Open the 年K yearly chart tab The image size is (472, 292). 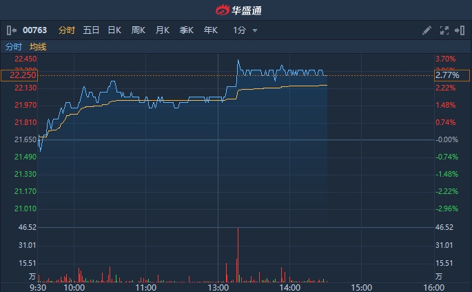point(211,30)
